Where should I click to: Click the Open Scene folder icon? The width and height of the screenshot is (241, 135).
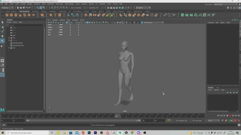tap(21, 7)
